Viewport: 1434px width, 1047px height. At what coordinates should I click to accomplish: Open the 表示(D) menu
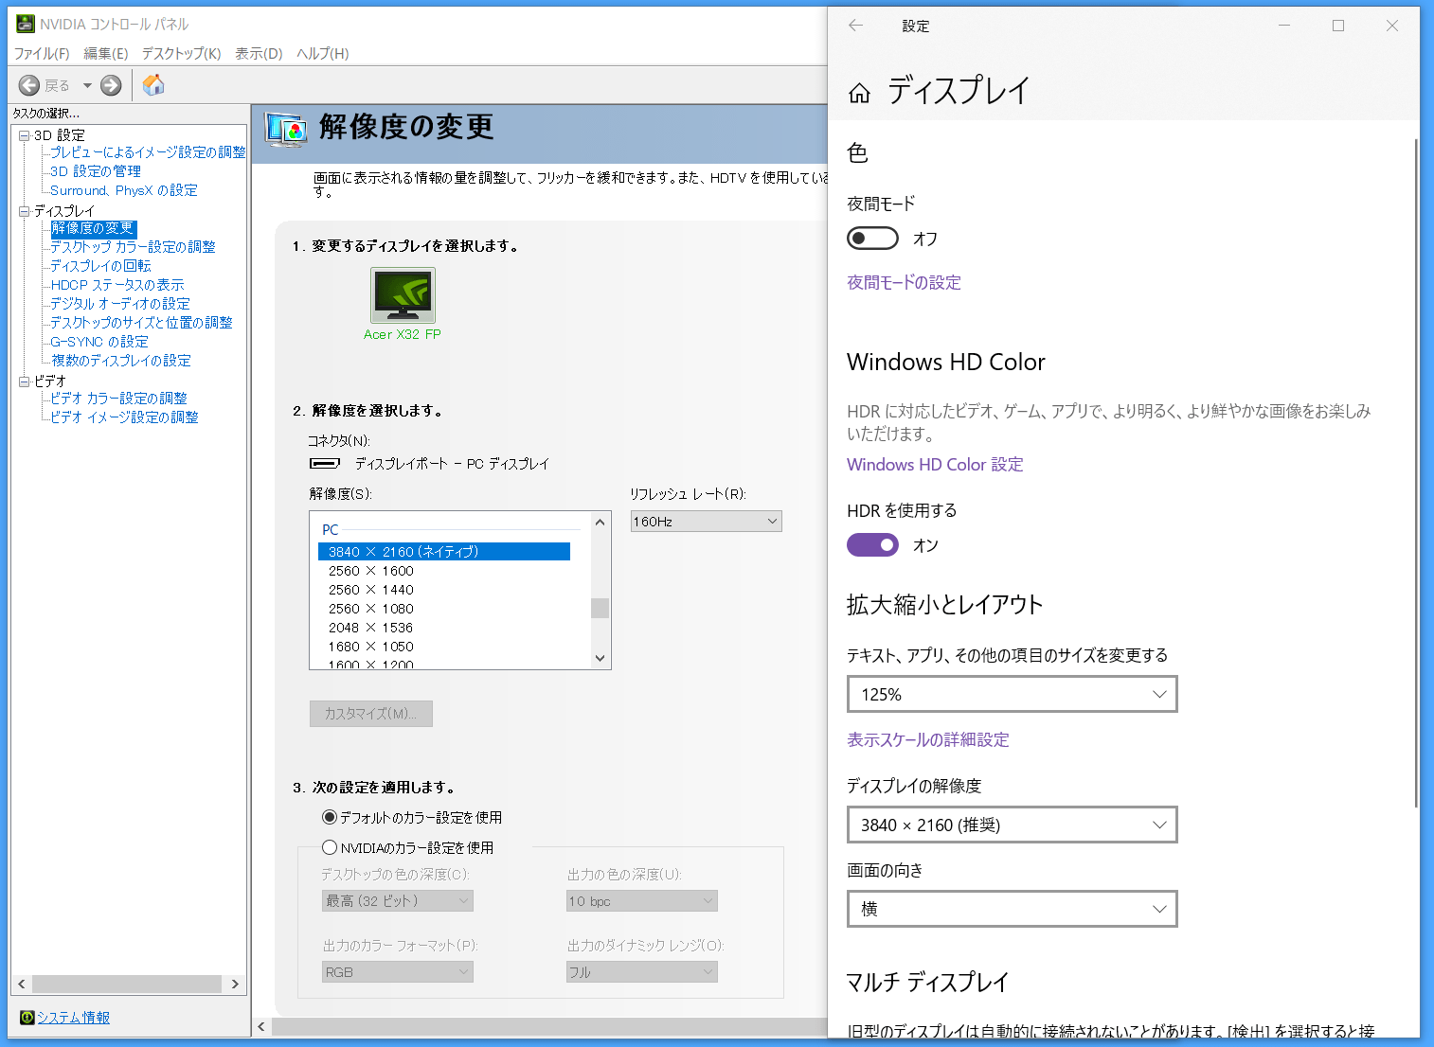[260, 54]
